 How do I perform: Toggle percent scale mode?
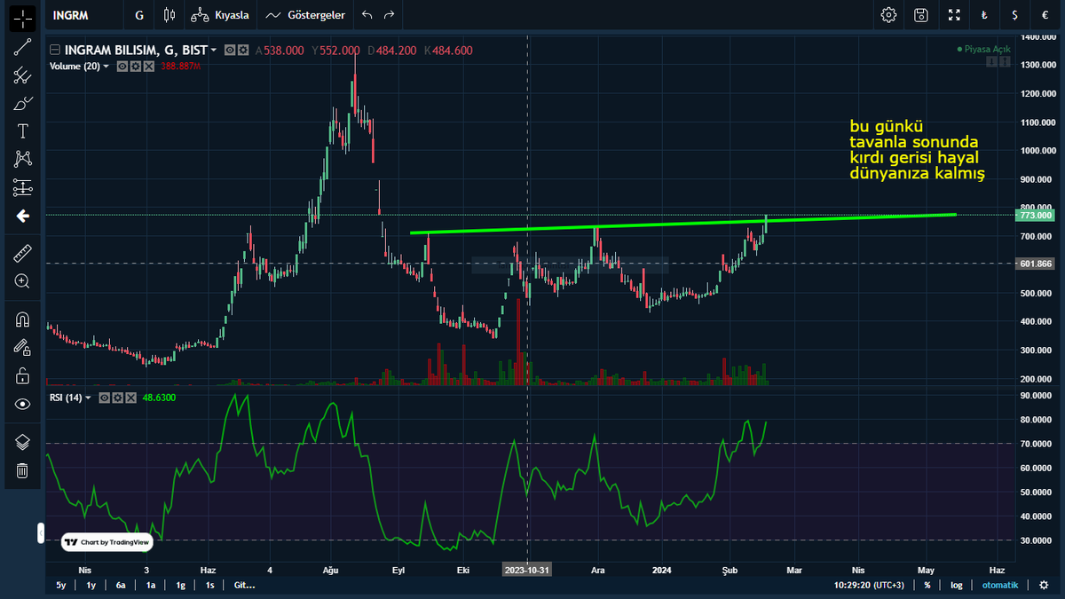click(927, 586)
